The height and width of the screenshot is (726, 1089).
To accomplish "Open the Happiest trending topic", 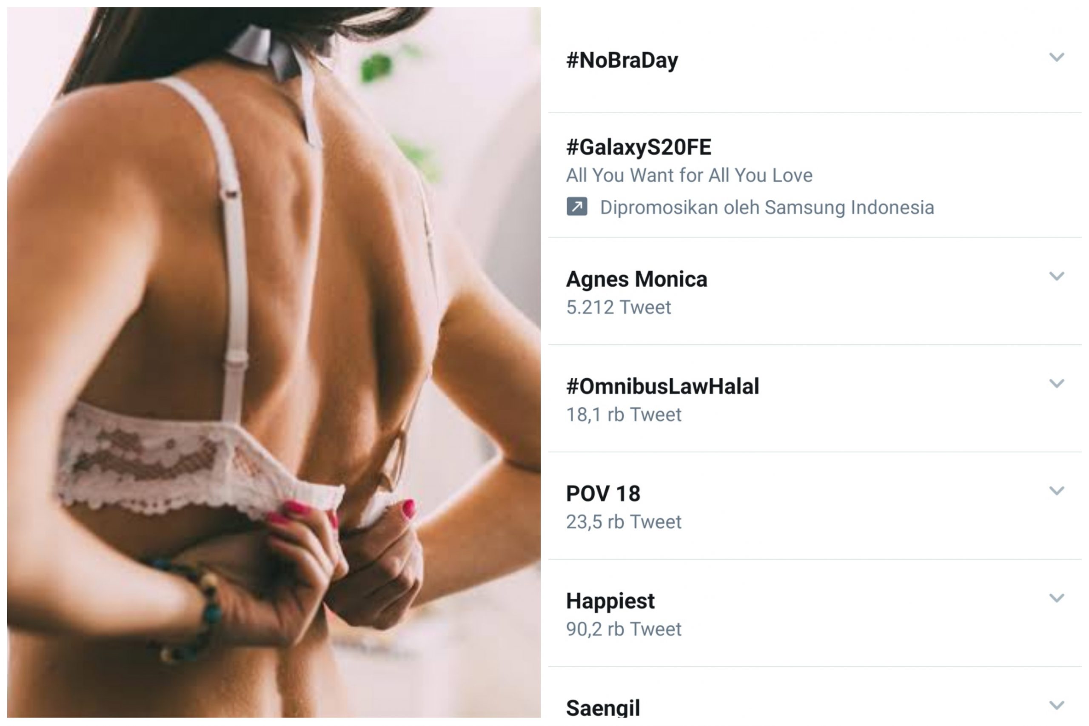I will pos(610,601).
